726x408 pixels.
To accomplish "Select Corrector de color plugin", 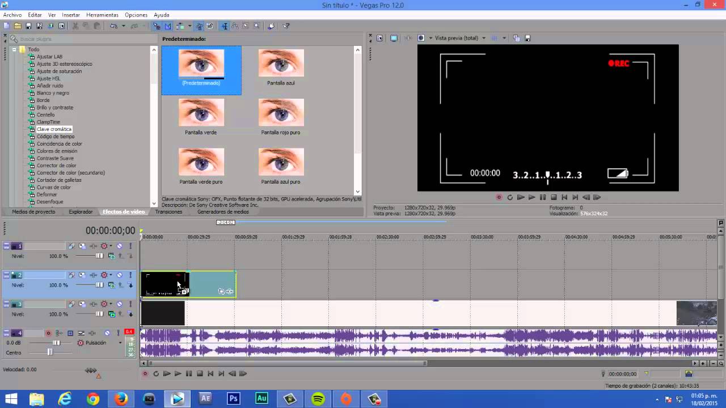I will pyautogui.click(x=56, y=165).
